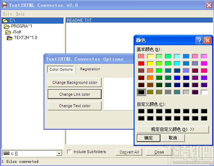Pick the gray swatch in bottom row
Screen dimensions: 214x166
pyautogui.click(x=168, y=92)
